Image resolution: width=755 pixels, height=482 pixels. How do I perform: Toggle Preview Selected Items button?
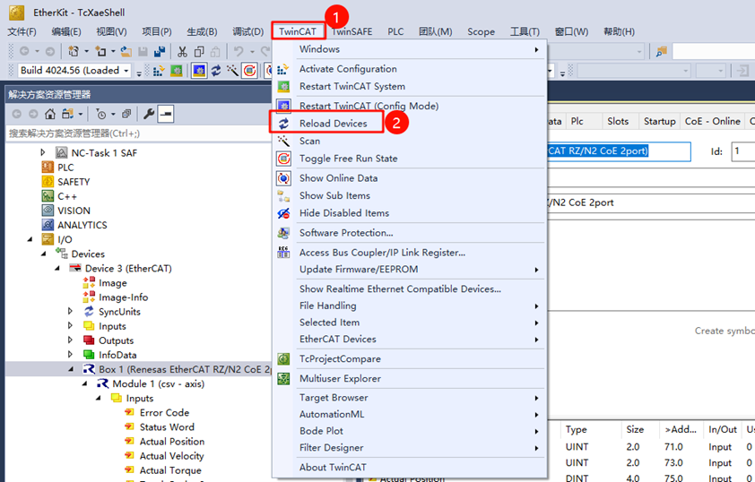point(166,114)
